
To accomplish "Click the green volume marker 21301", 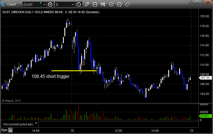I will point(205,116).
